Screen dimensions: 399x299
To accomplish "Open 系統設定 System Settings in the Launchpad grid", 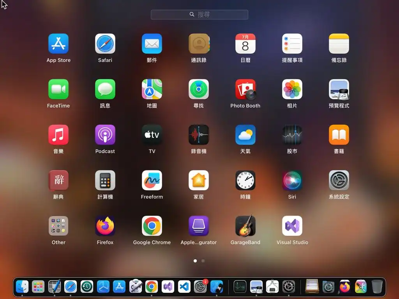I will (339, 180).
